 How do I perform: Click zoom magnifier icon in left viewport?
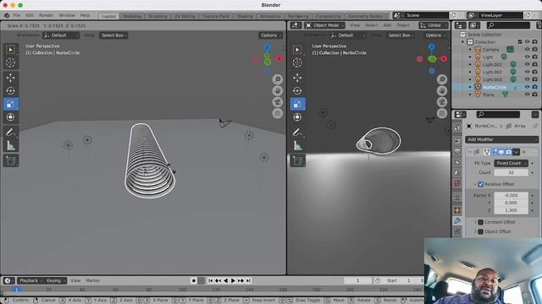pos(277,79)
